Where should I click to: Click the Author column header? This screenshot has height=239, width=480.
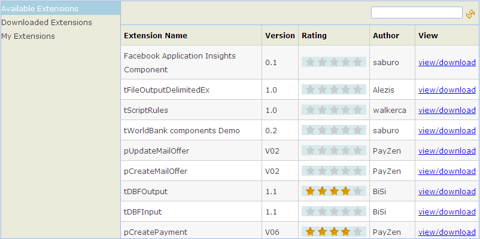coord(386,35)
